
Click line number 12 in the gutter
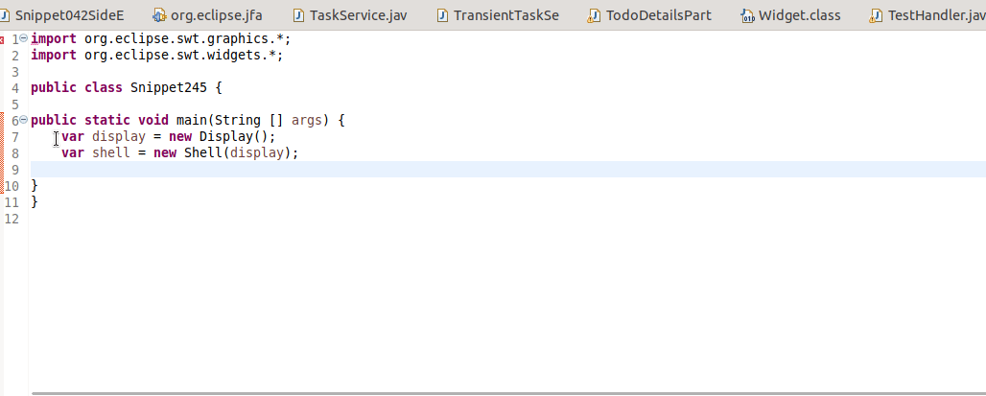tap(12, 219)
